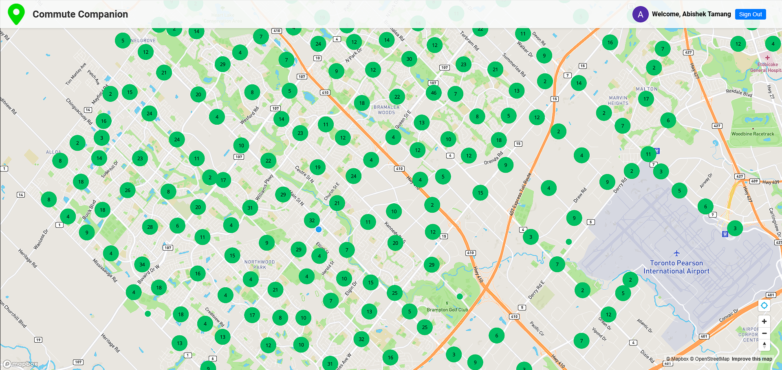The width and height of the screenshot is (782, 370).
Task: Click the cluster marker labeled 26 near Buick Blvd
Action: click(128, 190)
